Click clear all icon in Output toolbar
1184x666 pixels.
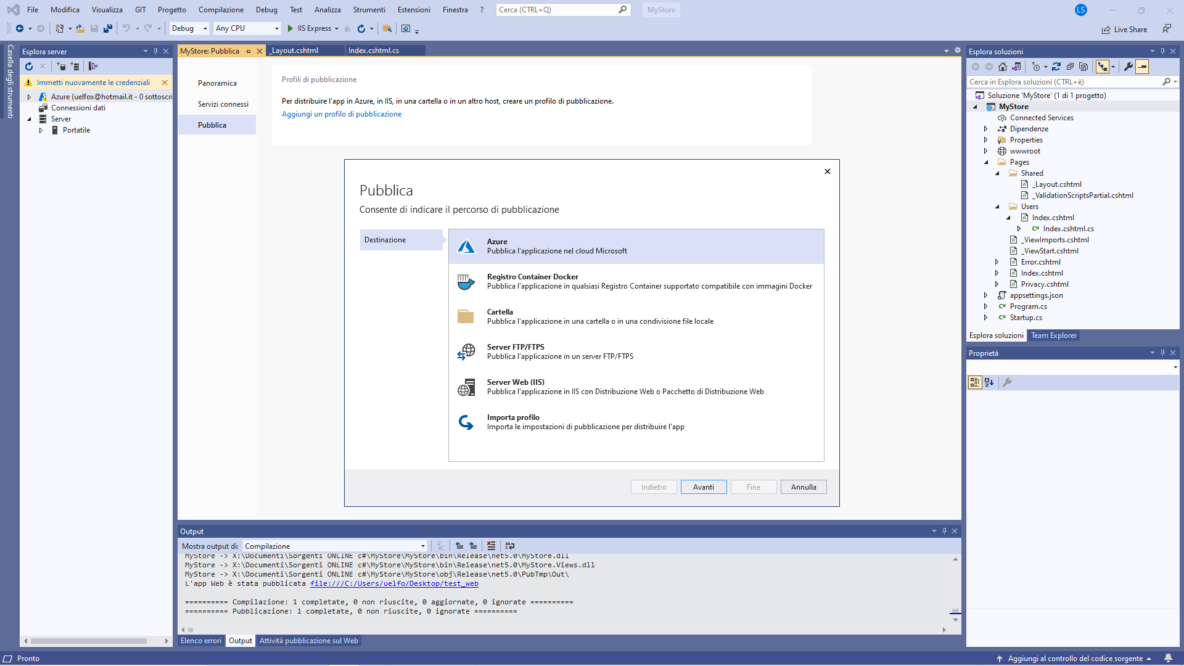tap(491, 546)
